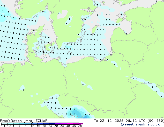Click the legend swatch between 0.1 and 0.5
The image size is (164, 127).
click(4, 124)
